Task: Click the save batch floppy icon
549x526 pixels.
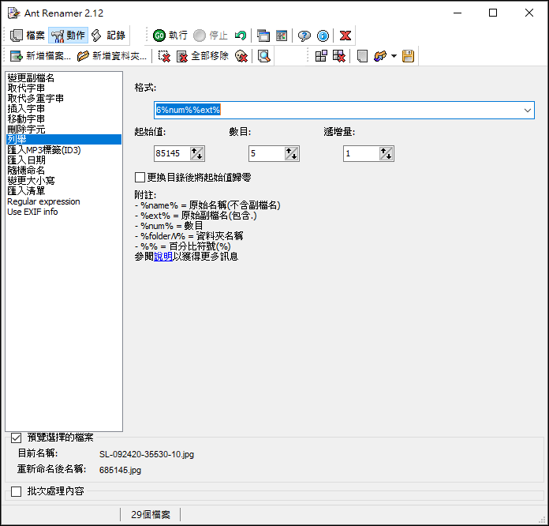Action: pos(408,56)
